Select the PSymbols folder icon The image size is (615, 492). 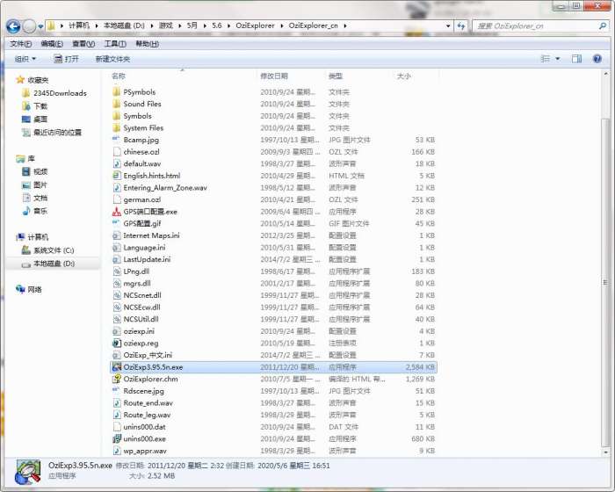[117, 91]
